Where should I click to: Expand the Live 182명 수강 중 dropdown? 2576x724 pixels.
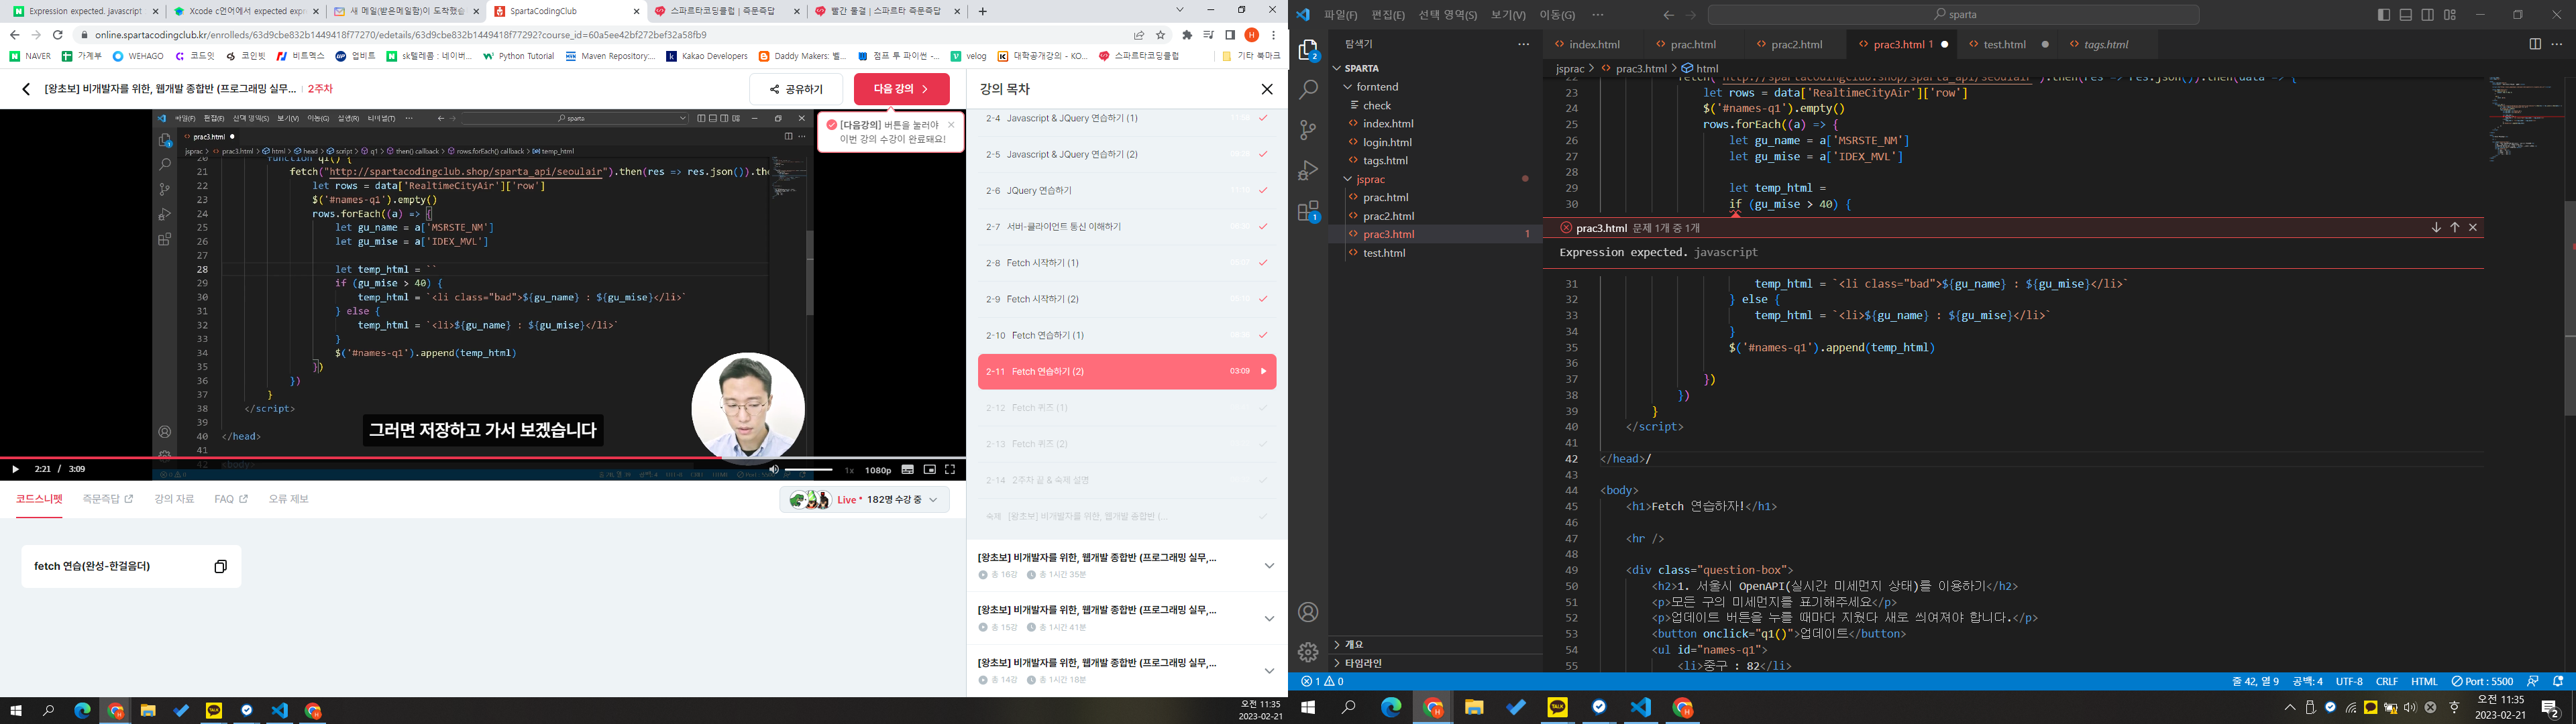[x=864, y=499]
